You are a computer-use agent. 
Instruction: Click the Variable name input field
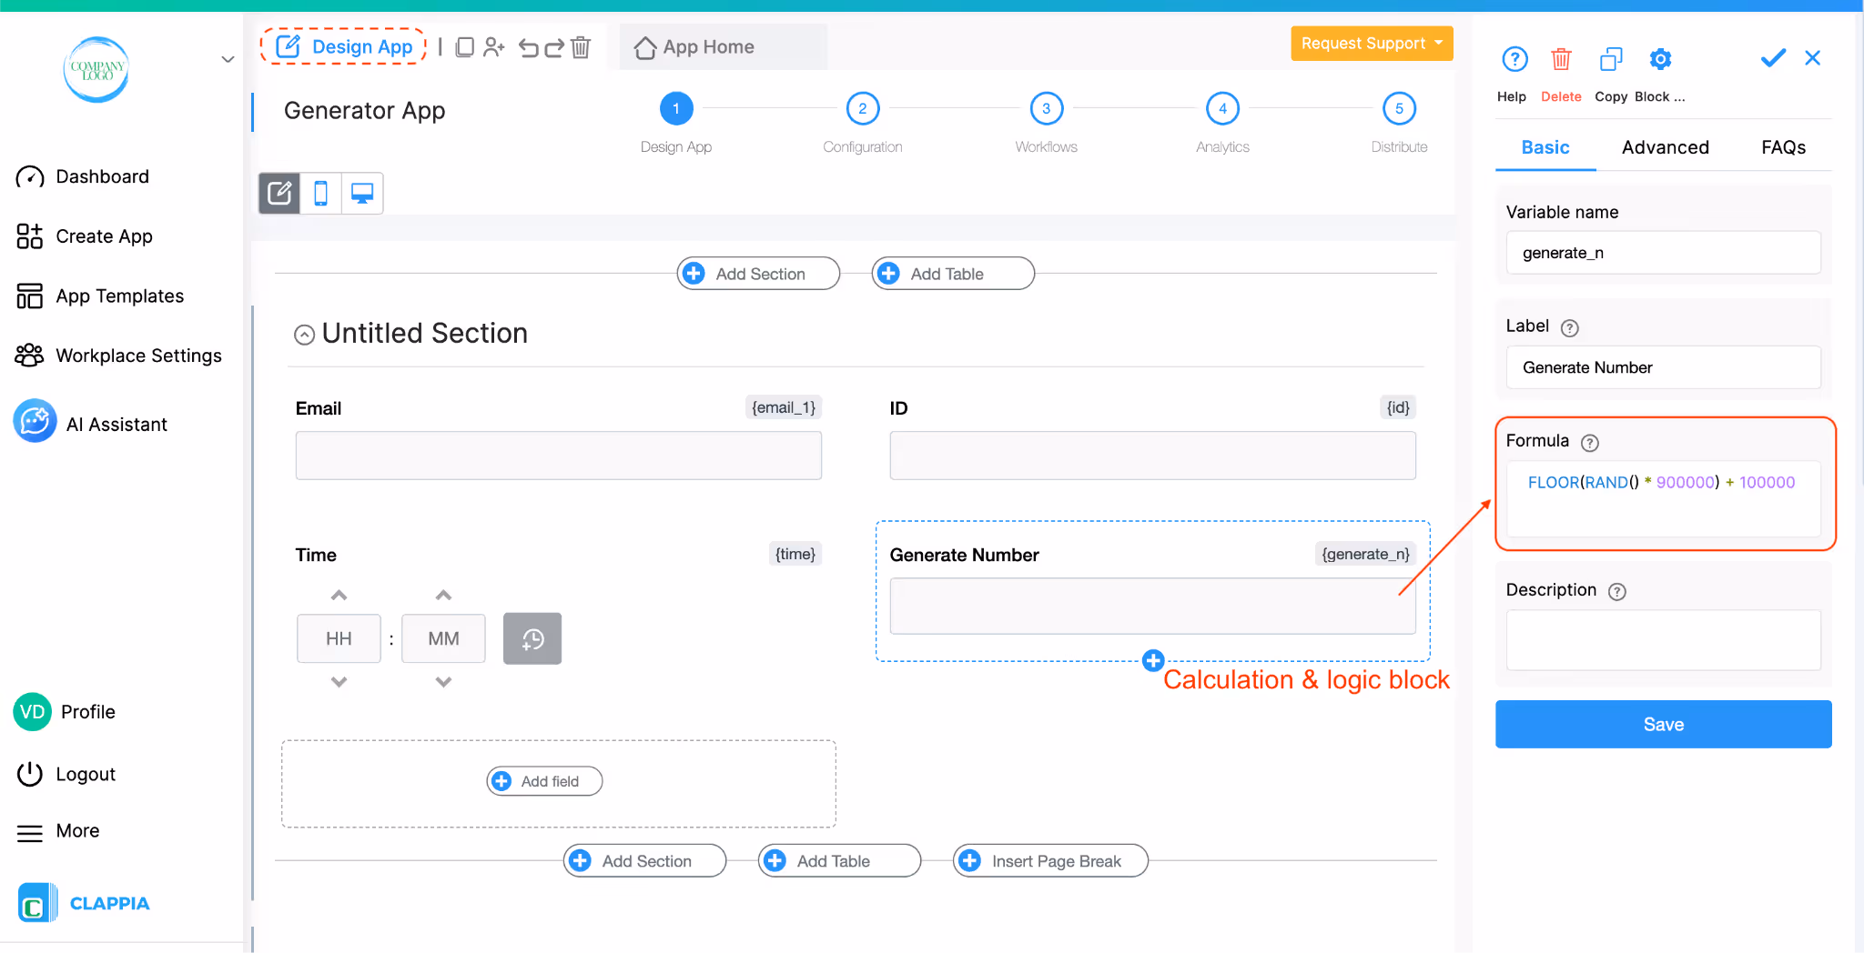1663,253
